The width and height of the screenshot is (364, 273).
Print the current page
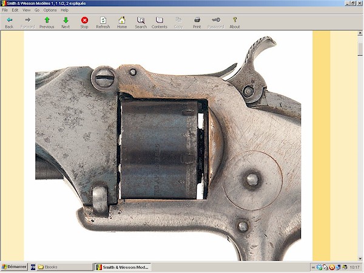point(197,22)
